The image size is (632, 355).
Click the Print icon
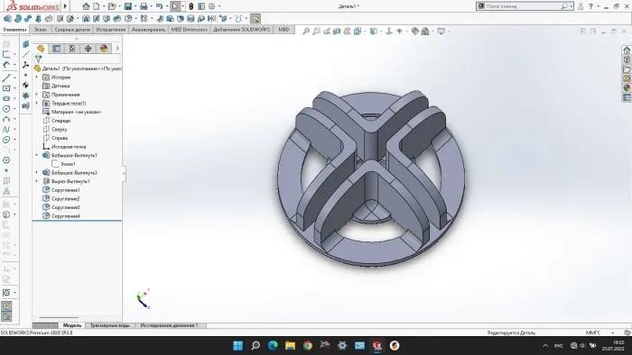click(x=144, y=6)
